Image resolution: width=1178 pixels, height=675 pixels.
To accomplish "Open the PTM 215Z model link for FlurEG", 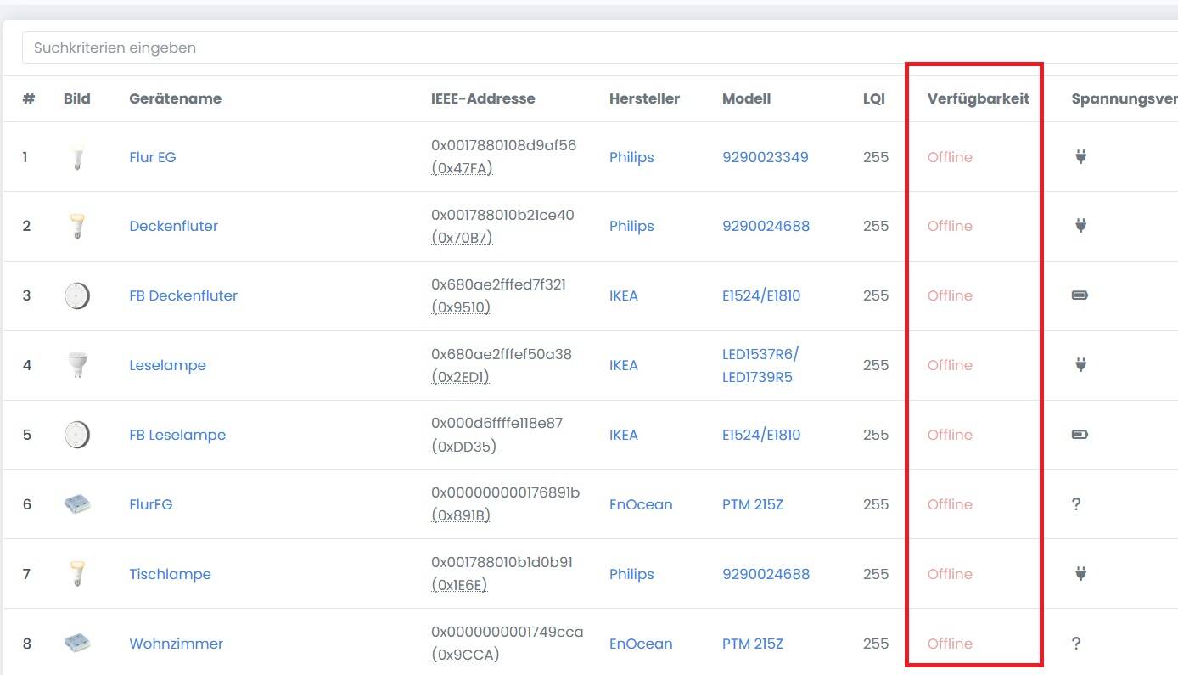I will click(x=752, y=504).
